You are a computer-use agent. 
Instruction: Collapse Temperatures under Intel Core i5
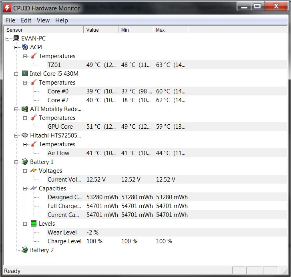point(25,83)
